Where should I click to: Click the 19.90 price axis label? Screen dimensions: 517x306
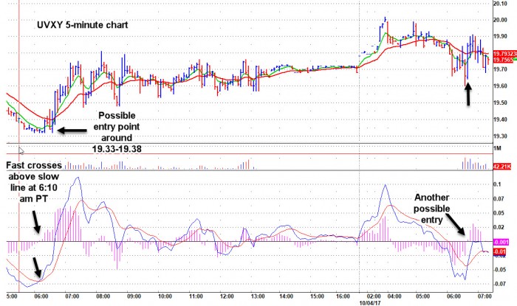click(x=500, y=37)
